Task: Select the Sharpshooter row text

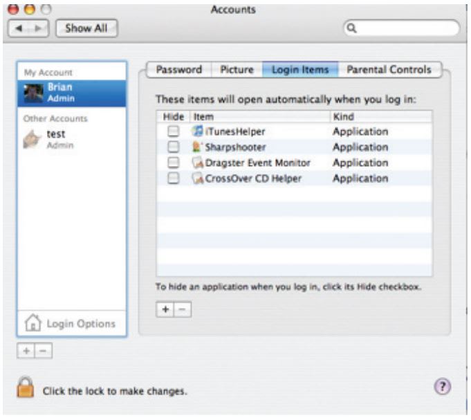Action: coord(235,147)
